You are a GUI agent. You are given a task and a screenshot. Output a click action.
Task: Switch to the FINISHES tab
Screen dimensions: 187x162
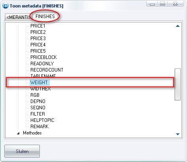click(x=45, y=17)
